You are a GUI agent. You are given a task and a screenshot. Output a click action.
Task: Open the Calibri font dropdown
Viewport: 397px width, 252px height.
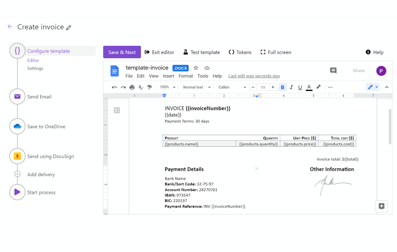pos(232,87)
